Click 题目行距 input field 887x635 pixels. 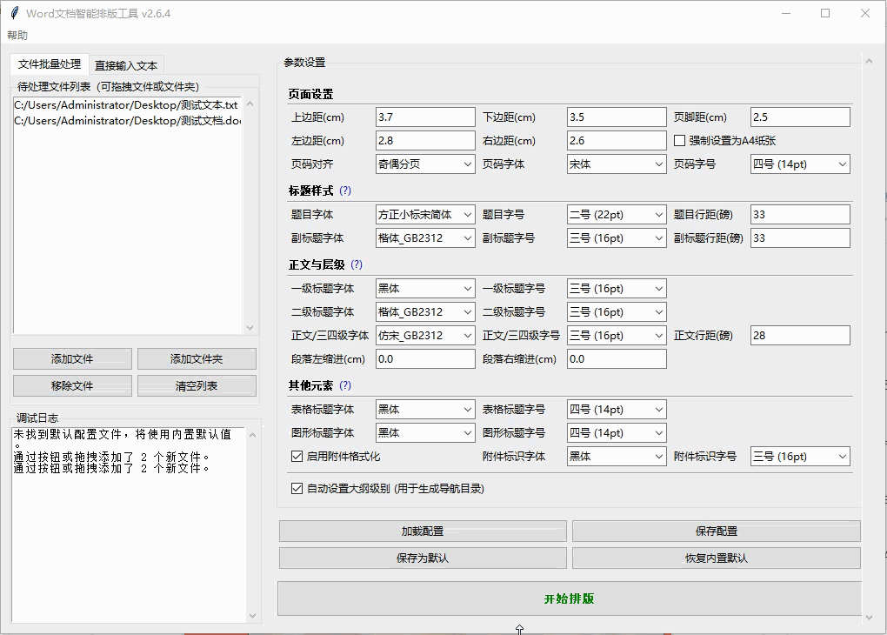click(x=800, y=215)
